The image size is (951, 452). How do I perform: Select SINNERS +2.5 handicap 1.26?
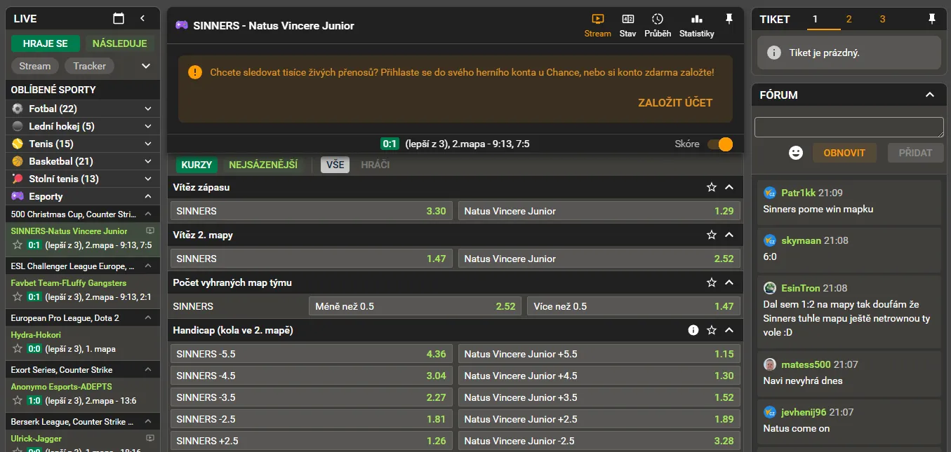pos(312,441)
